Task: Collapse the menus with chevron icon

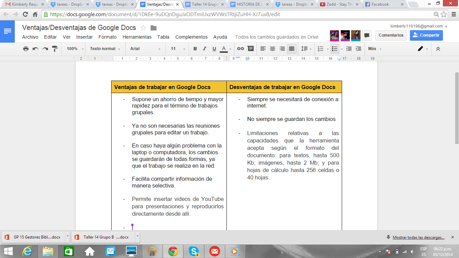Action: click(x=438, y=49)
